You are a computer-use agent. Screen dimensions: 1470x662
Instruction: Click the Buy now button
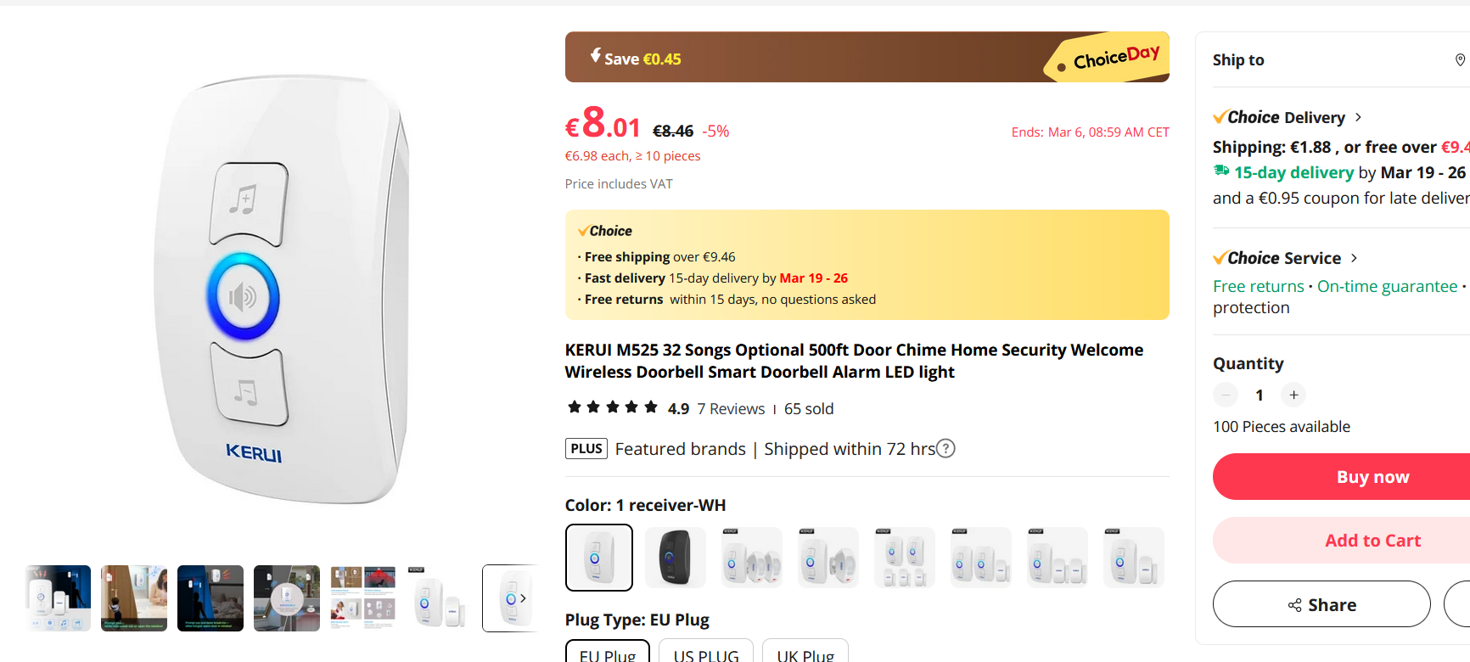tap(1372, 477)
